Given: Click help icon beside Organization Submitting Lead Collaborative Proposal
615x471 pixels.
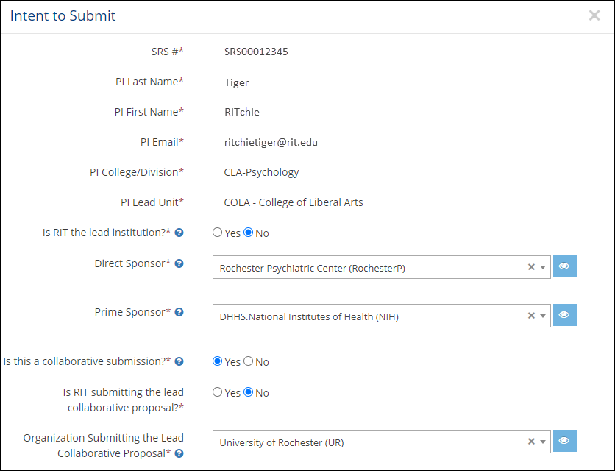Looking at the screenshot, I should pos(179,453).
